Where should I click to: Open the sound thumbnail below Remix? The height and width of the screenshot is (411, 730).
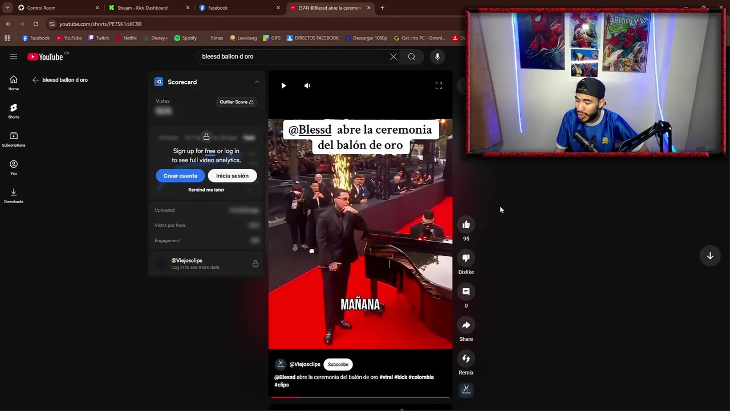pos(466,390)
